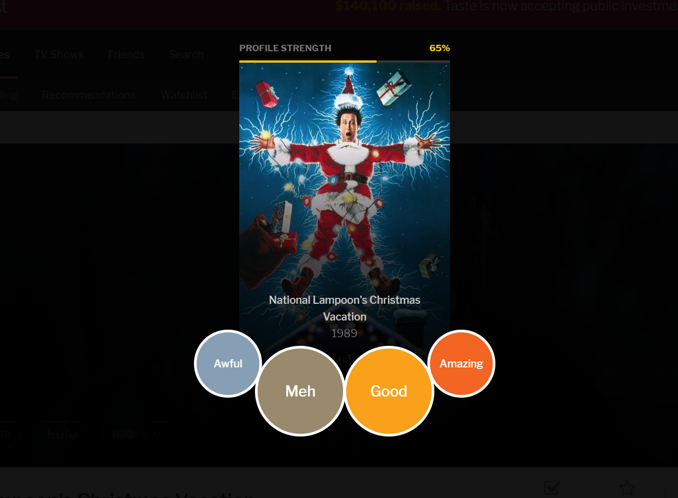678x498 pixels.
Task: Rate the movie as Awful
Action: [x=228, y=364]
